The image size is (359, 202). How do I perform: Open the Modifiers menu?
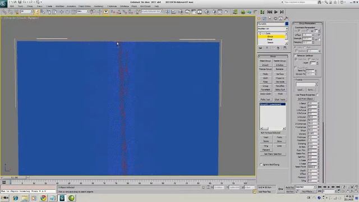pyautogui.click(x=60, y=6)
